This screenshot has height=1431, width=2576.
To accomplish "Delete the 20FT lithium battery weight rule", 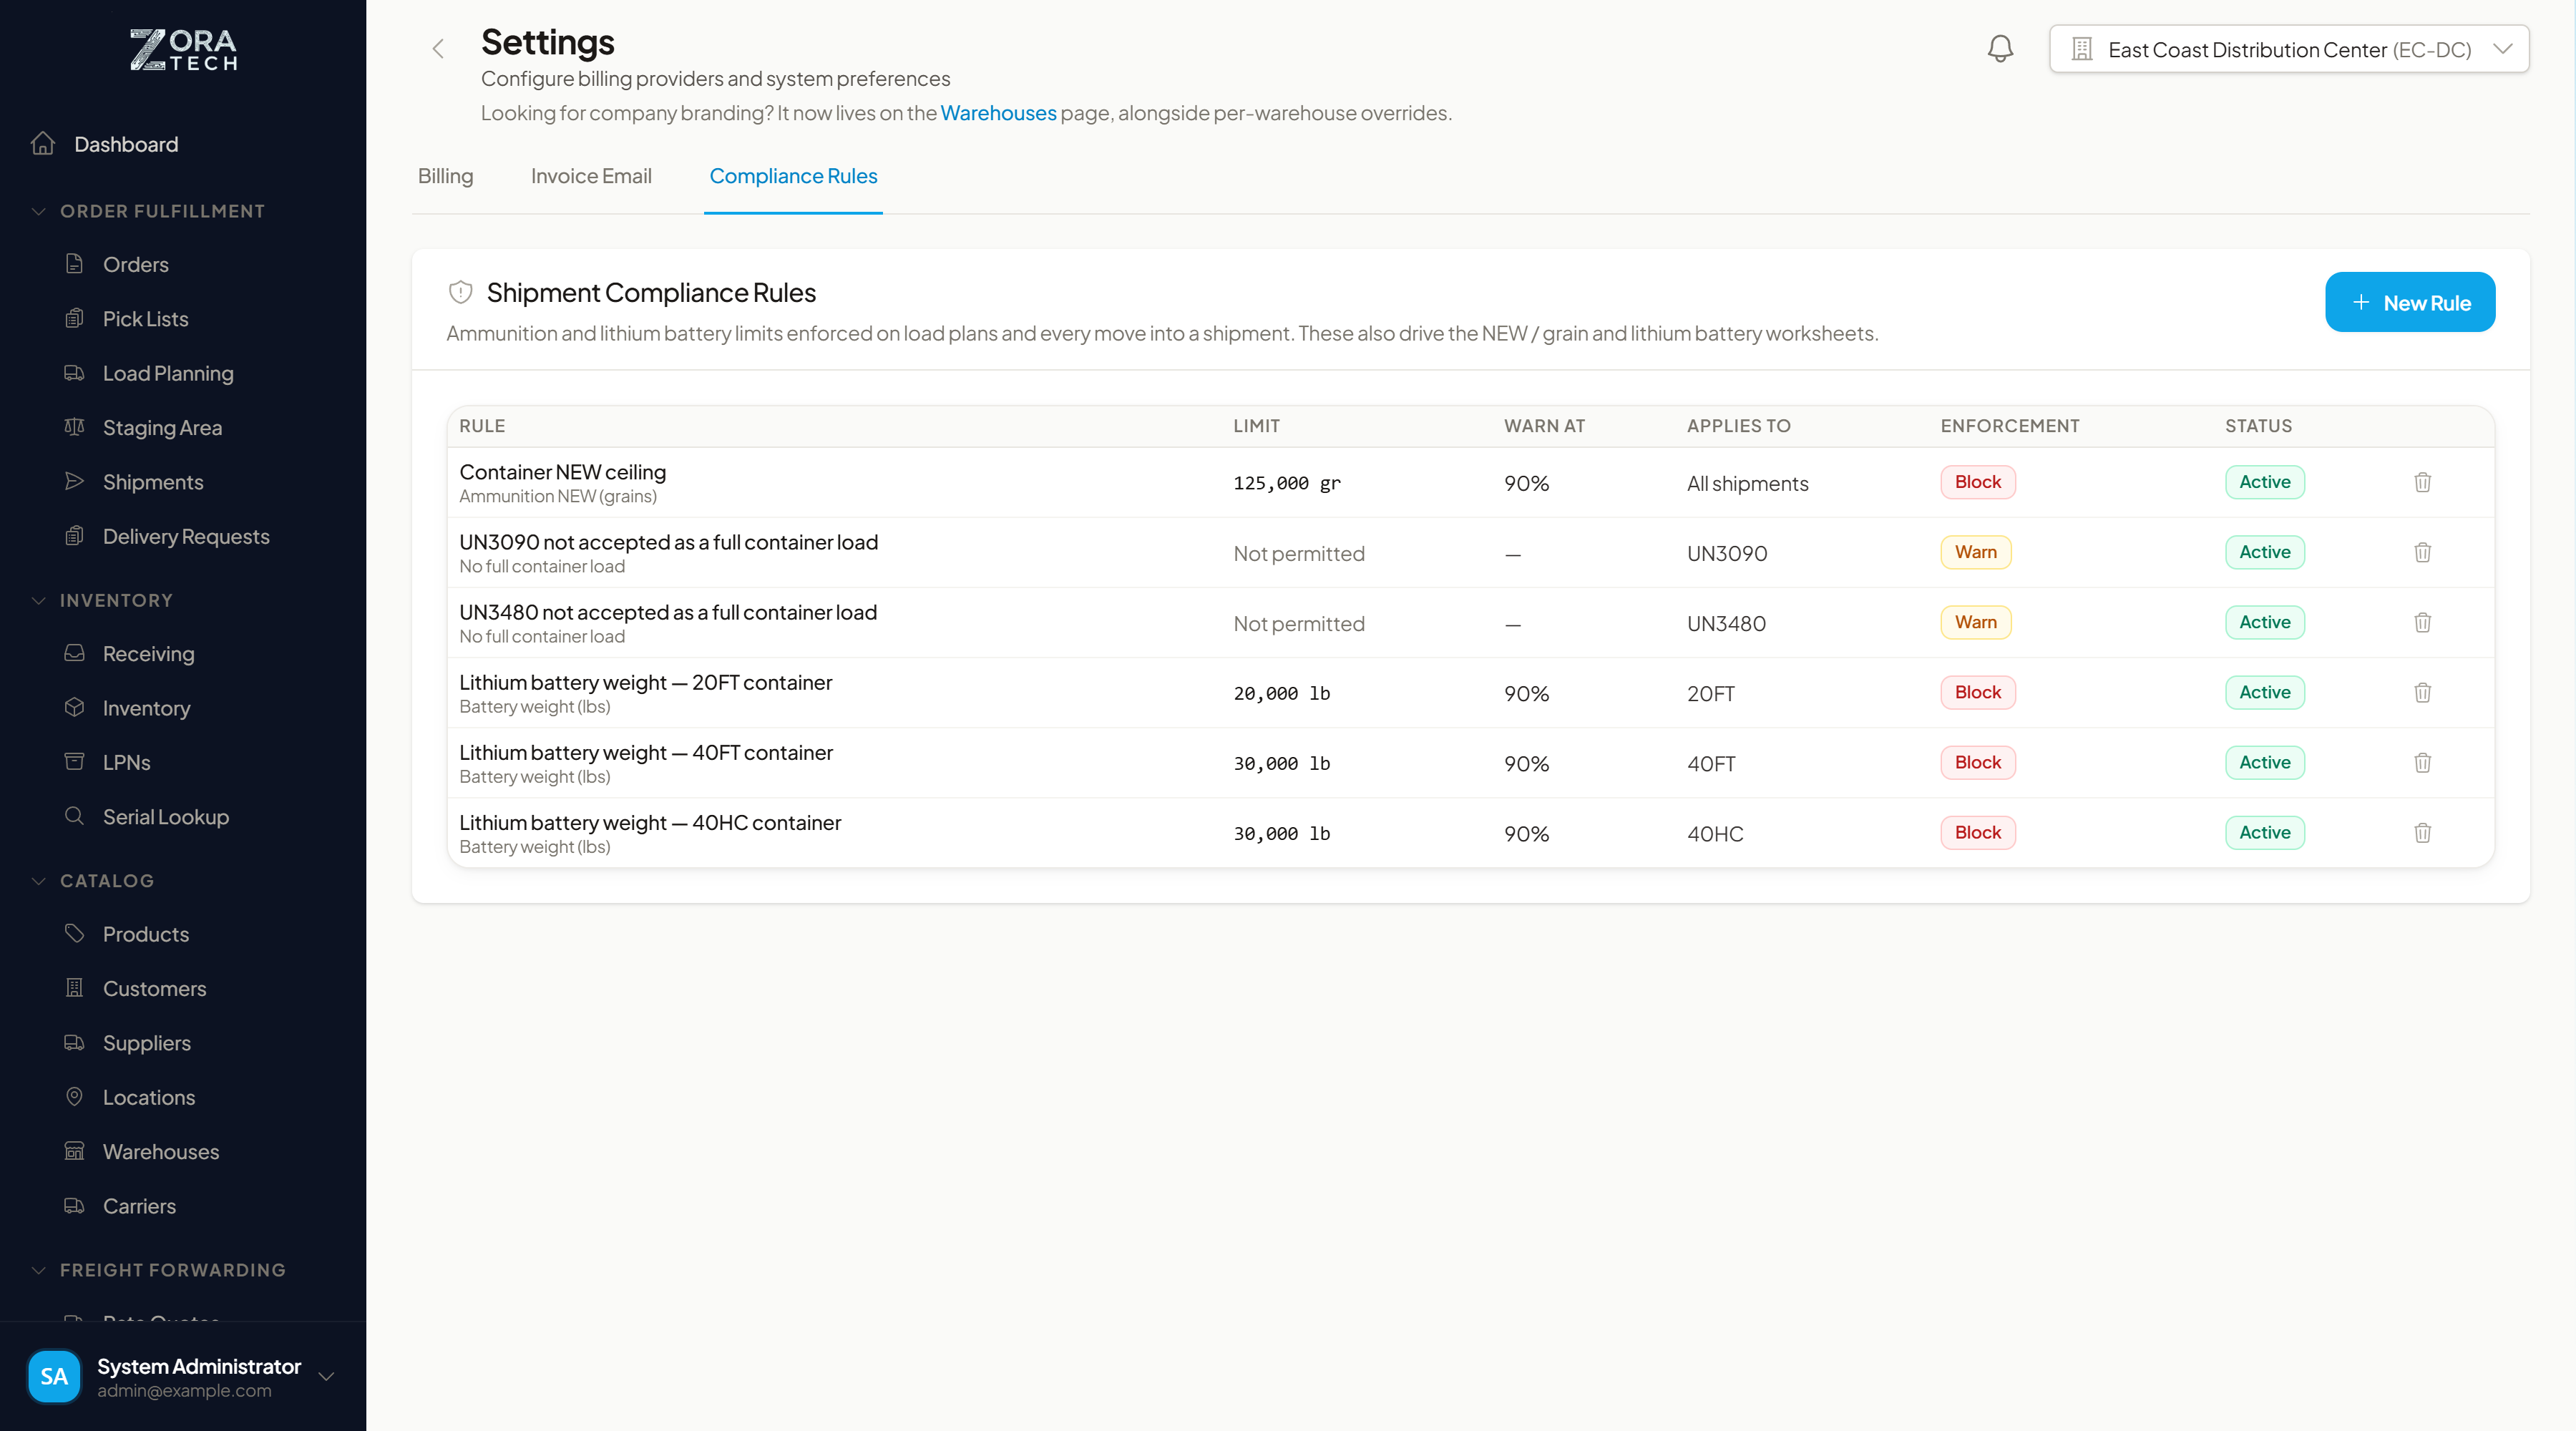I will tap(2422, 692).
